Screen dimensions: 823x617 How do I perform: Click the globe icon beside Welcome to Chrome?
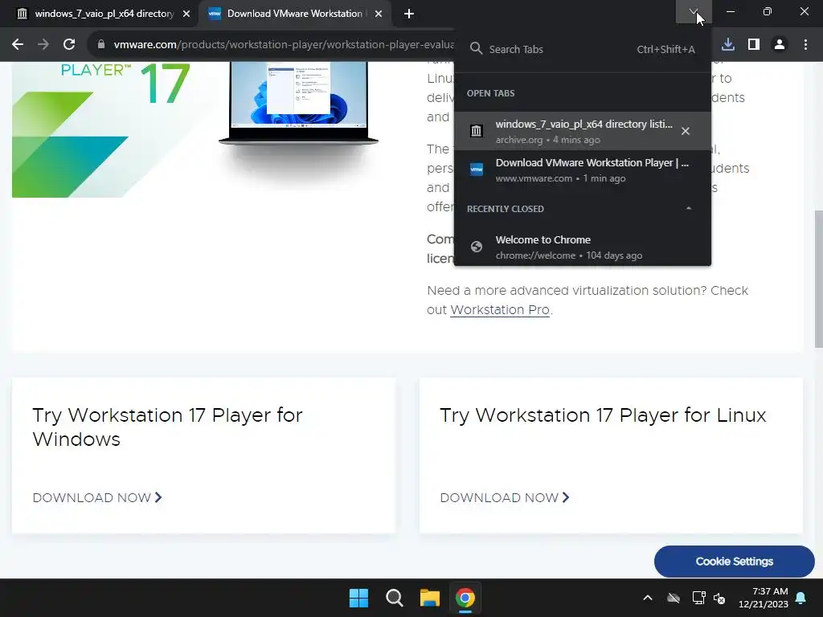coord(476,247)
